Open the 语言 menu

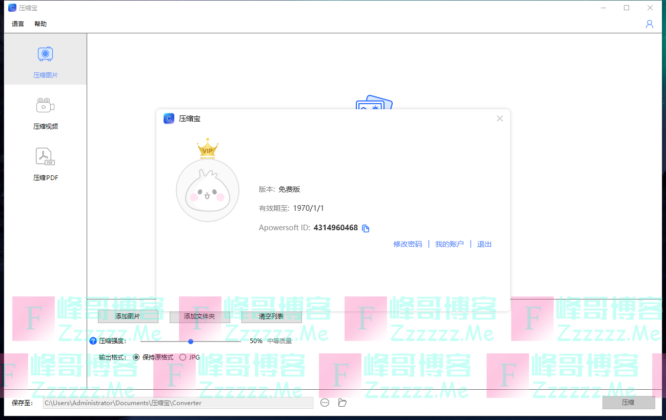pos(18,24)
